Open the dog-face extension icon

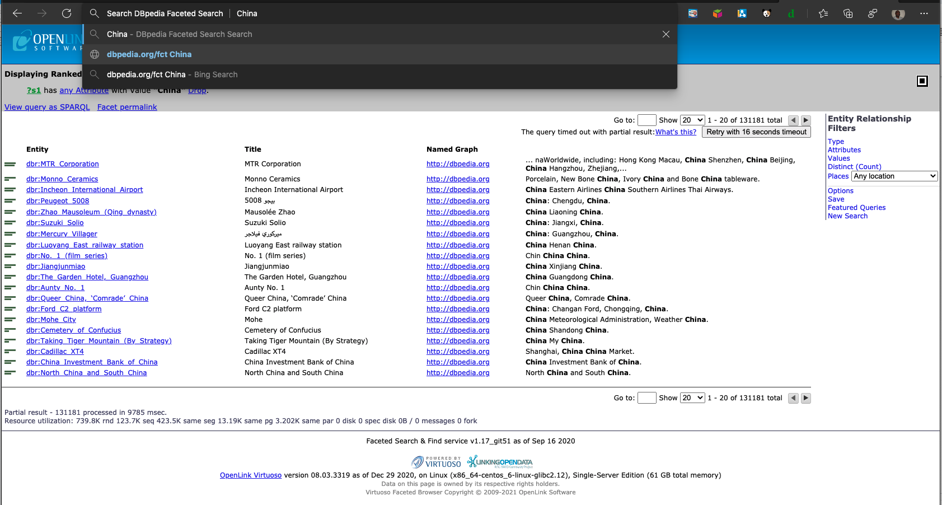tap(767, 13)
